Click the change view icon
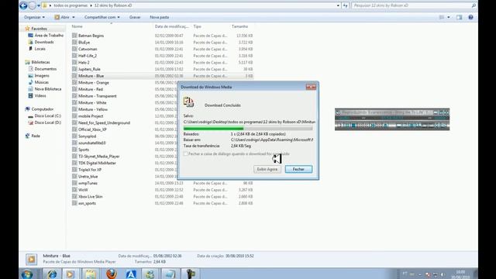Screen dimensions: 496x279 click(x=442, y=17)
